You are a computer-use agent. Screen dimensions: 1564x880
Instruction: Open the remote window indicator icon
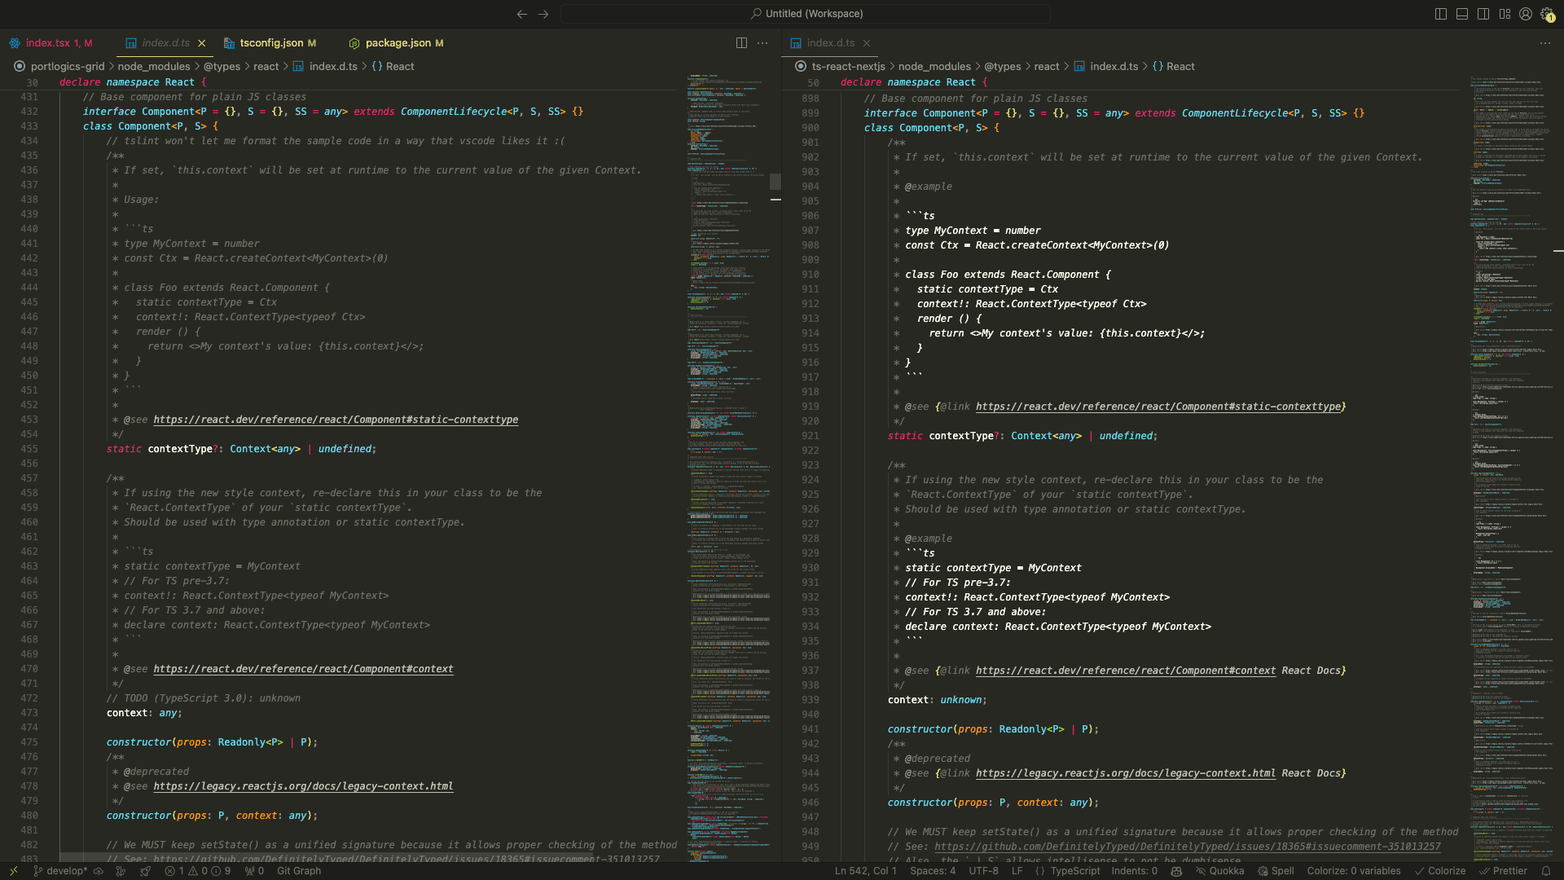coord(13,871)
